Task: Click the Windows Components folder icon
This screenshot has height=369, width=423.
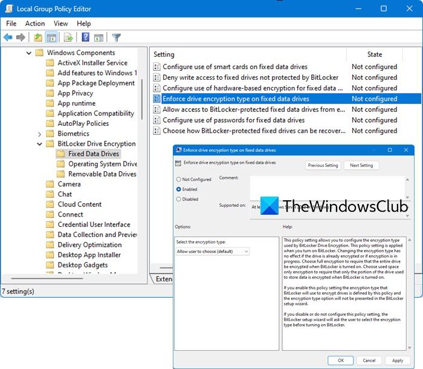Action: coord(39,53)
